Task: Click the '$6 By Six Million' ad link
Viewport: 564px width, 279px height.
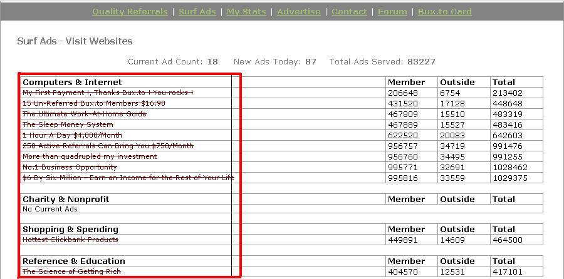Action: (x=128, y=178)
